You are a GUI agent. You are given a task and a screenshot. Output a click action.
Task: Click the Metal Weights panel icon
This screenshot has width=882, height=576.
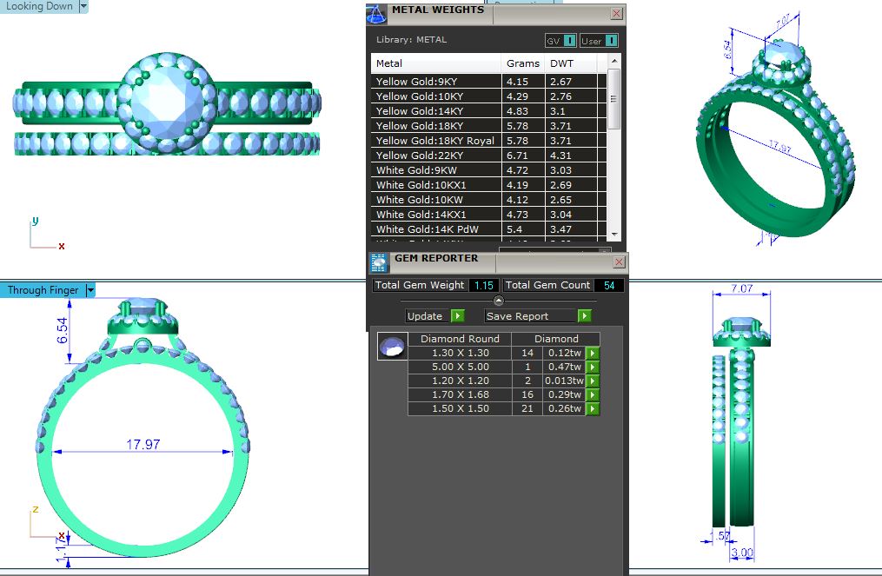tap(375, 13)
